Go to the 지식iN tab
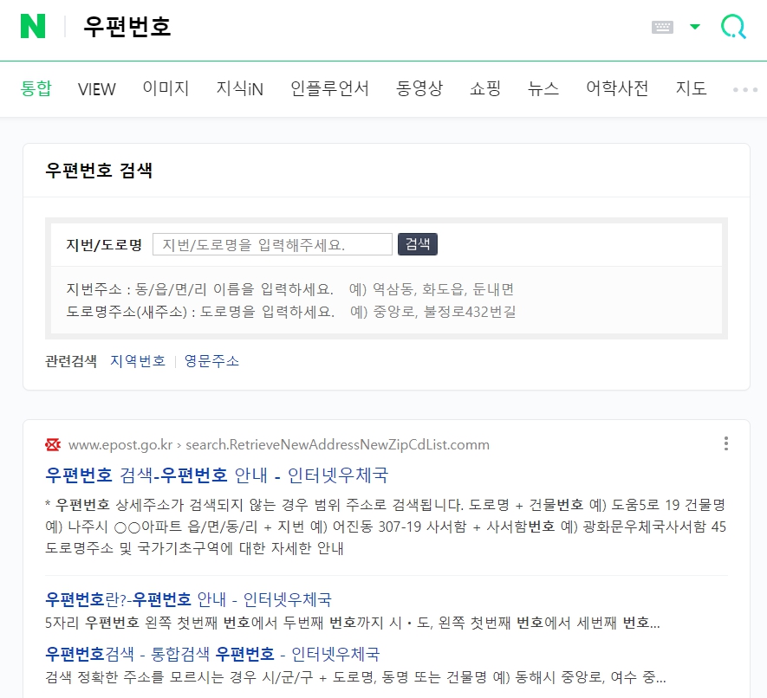The width and height of the screenshot is (767, 698). (x=240, y=88)
